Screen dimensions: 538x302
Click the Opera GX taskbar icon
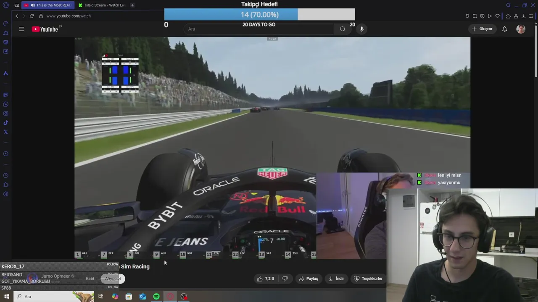tap(170, 297)
